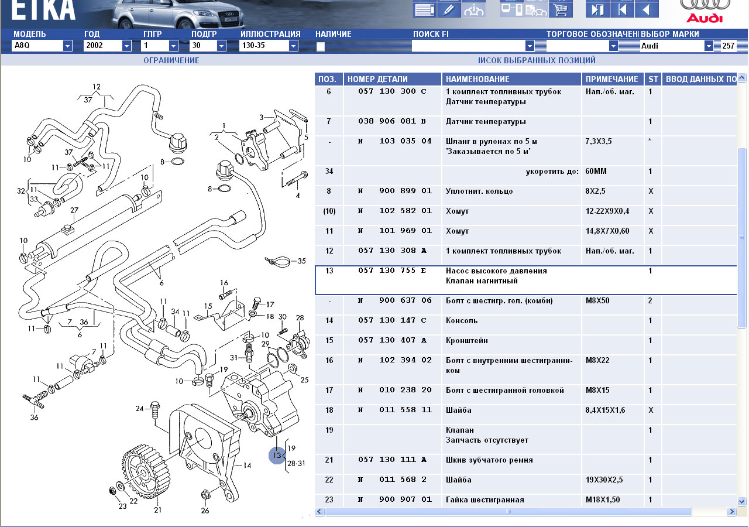Toggle the НАЛИЧИЕ checkbox

[x=321, y=47]
